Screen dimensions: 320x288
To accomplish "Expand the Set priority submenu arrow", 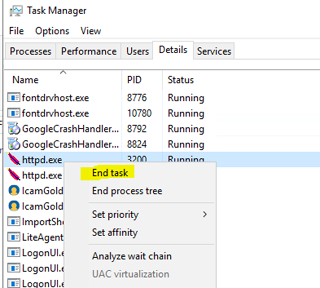I will 205,214.
